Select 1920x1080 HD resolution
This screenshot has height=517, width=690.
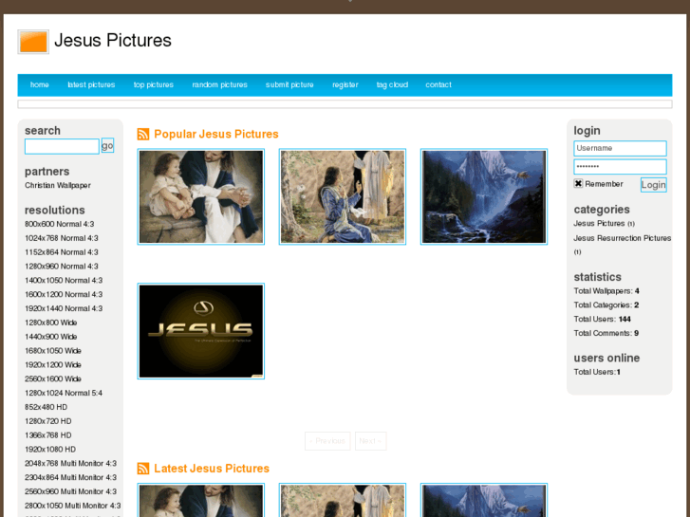pos(50,450)
